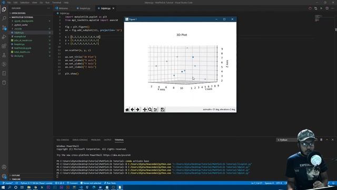The image size is (337, 190).
Task: Open Configure subplots in figure toolbar
Action: point(155,110)
